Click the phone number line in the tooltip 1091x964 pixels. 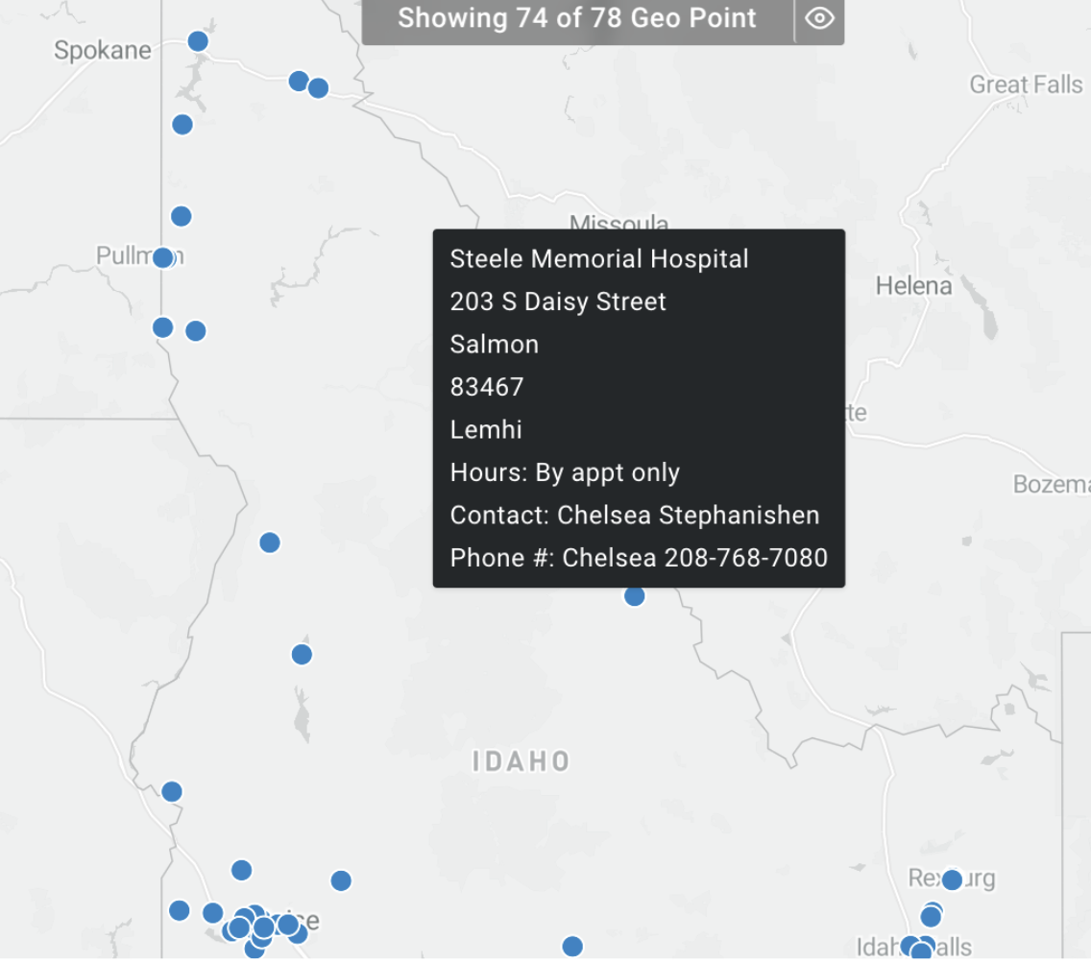(x=639, y=558)
